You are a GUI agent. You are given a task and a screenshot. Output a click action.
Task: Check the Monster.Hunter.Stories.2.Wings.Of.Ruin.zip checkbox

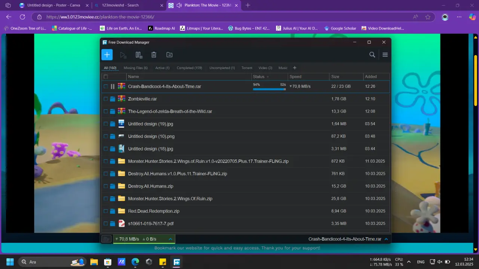pyautogui.click(x=106, y=198)
